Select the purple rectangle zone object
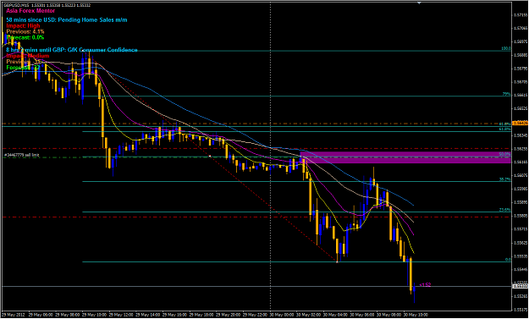 click(405, 157)
